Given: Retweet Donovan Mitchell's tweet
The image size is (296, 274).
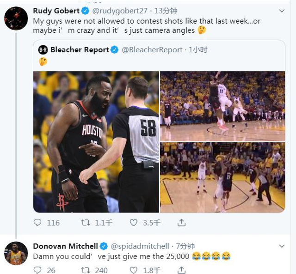Looking at the screenshot, I should (86, 270).
